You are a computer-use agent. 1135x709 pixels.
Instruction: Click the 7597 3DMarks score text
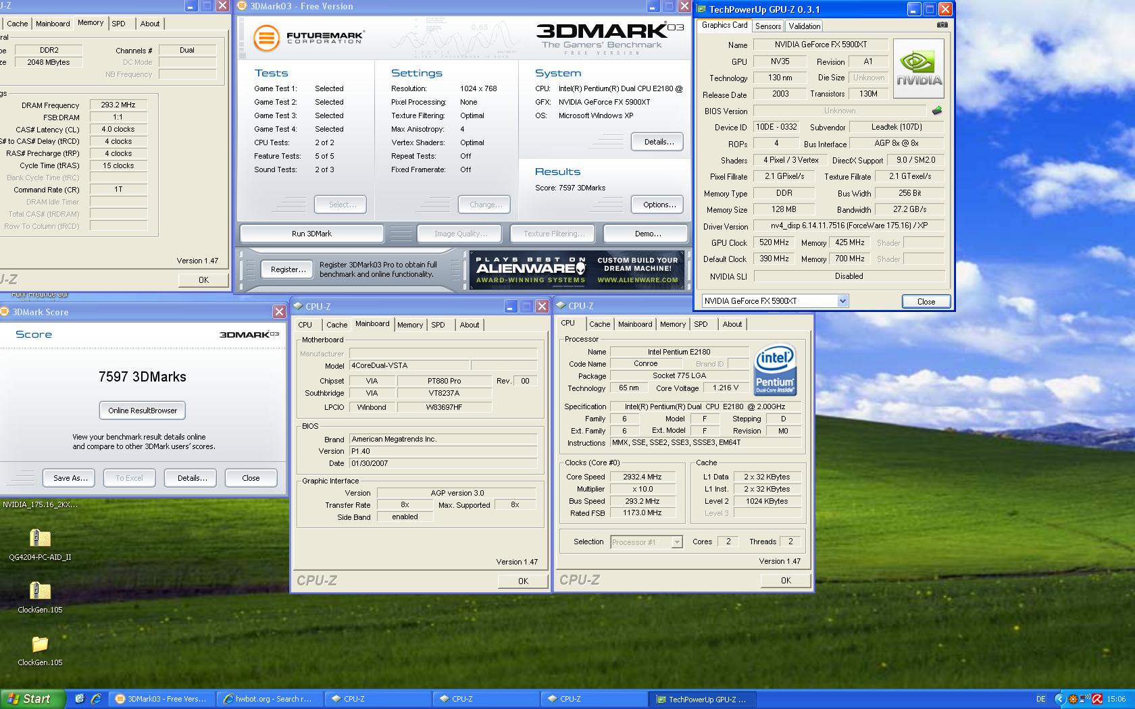point(143,377)
